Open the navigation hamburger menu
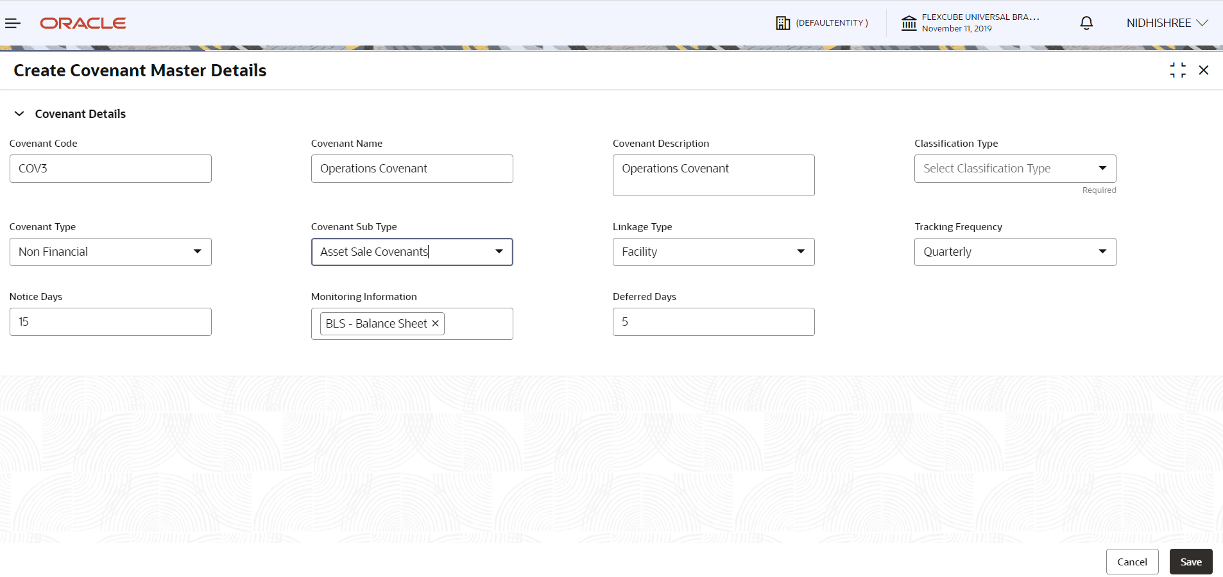Viewport: 1223px width, 577px height. click(x=13, y=22)
